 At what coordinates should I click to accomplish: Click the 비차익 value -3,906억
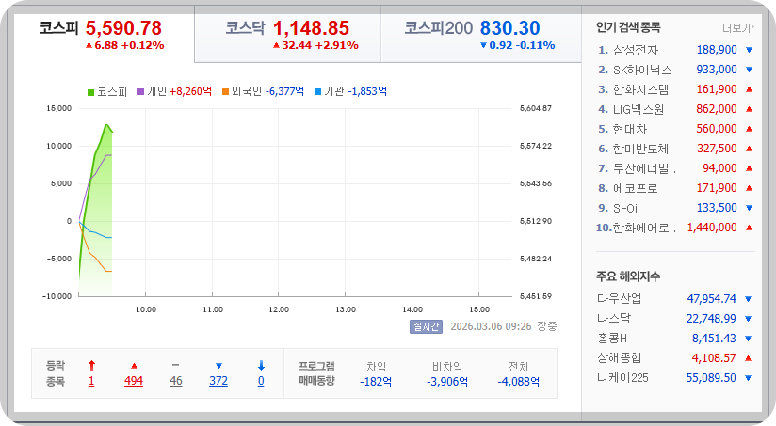point(447,382)
